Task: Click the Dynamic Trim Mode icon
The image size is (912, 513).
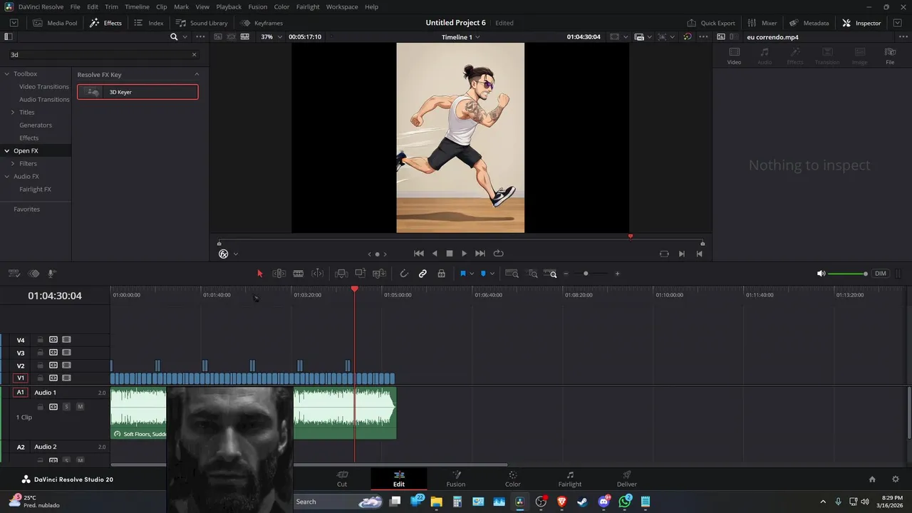Action: pos(318,274)
